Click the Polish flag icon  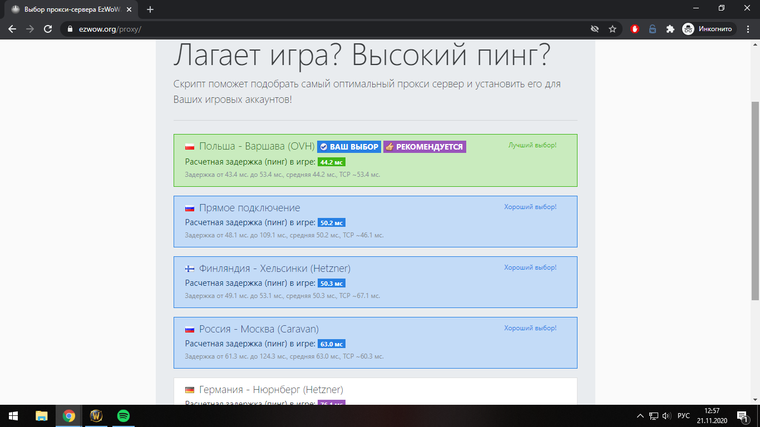click(190, 147)
